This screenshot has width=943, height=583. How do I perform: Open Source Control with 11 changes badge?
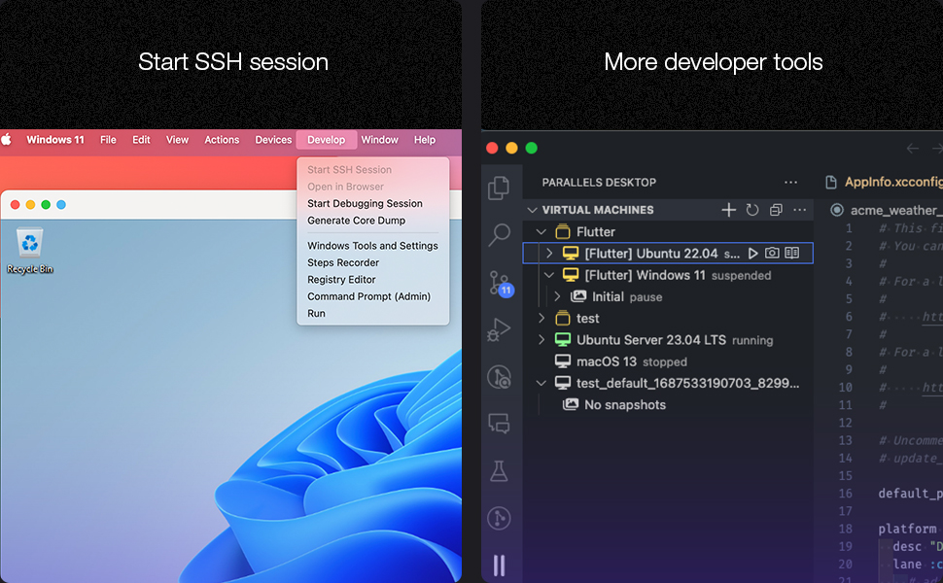[x=499, y=283]
